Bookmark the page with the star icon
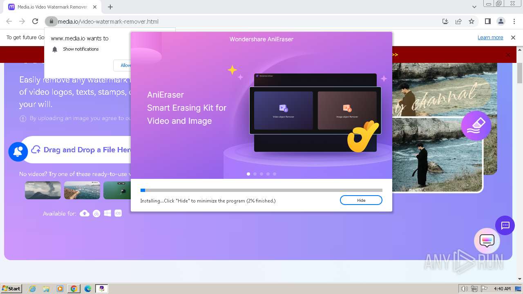 point(472,21)
